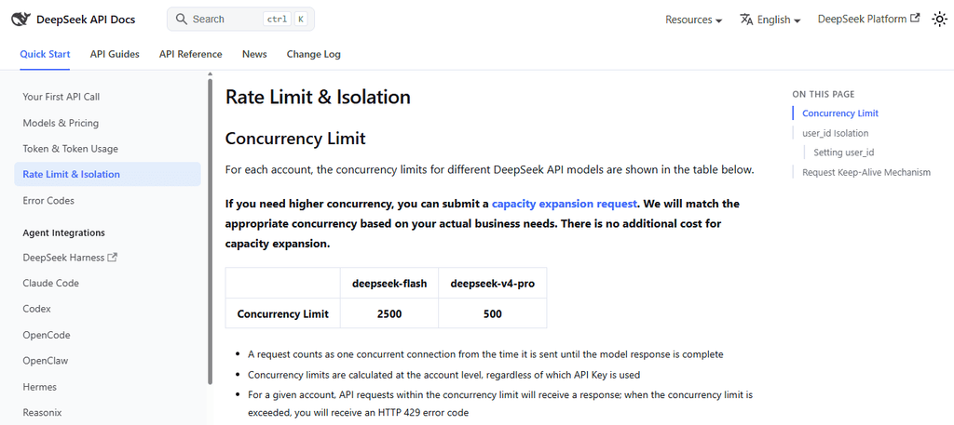The image size is (954, 425).
Task: Jump to Concurrency Limit in page outline
Action: pyautogui.click(x=840, y=113)
